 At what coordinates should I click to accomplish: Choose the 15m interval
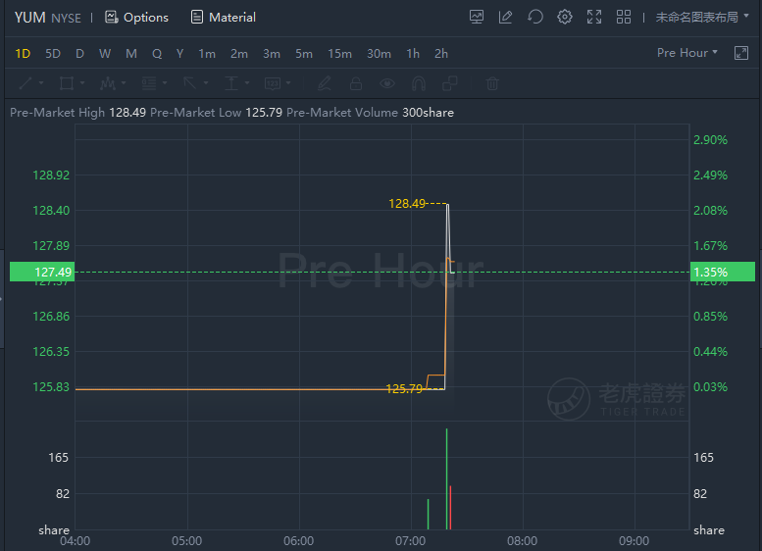click(339, 54)
